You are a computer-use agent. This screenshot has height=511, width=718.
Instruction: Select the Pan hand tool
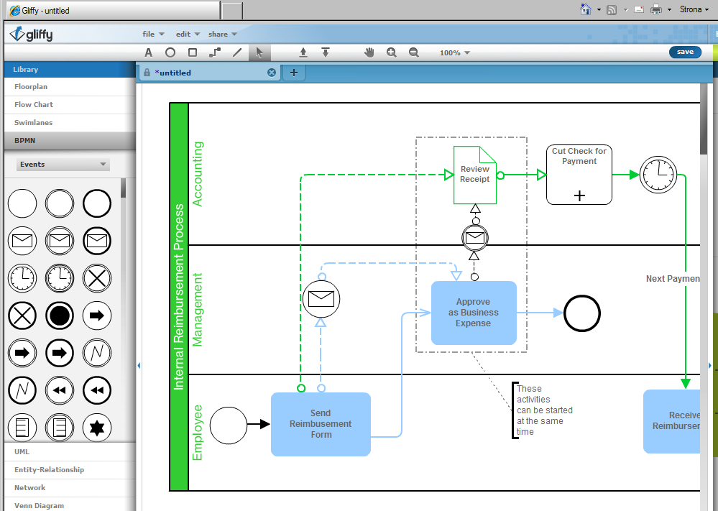pos(369,52)
